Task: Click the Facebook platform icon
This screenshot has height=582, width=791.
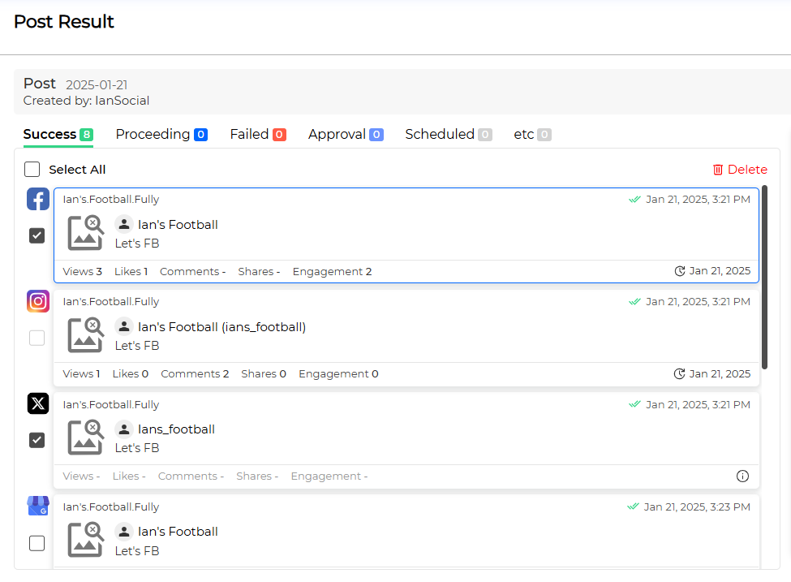Action: [38, 199]
